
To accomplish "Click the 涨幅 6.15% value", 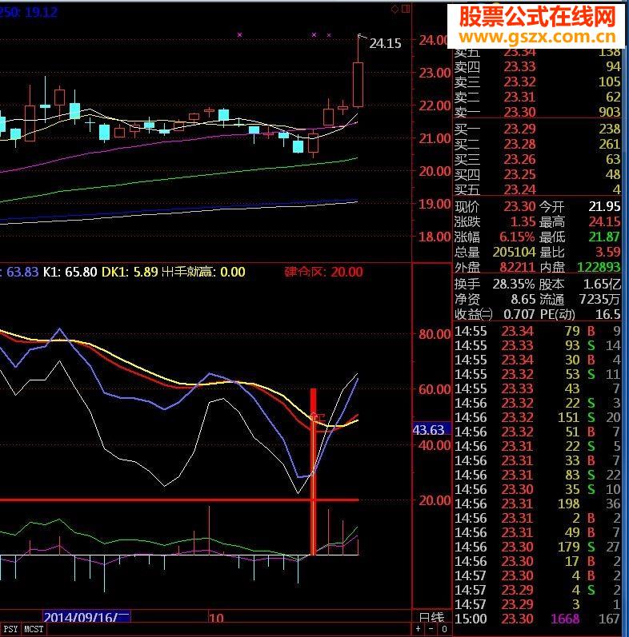I will pyautogui.click(x=517, y=237).
